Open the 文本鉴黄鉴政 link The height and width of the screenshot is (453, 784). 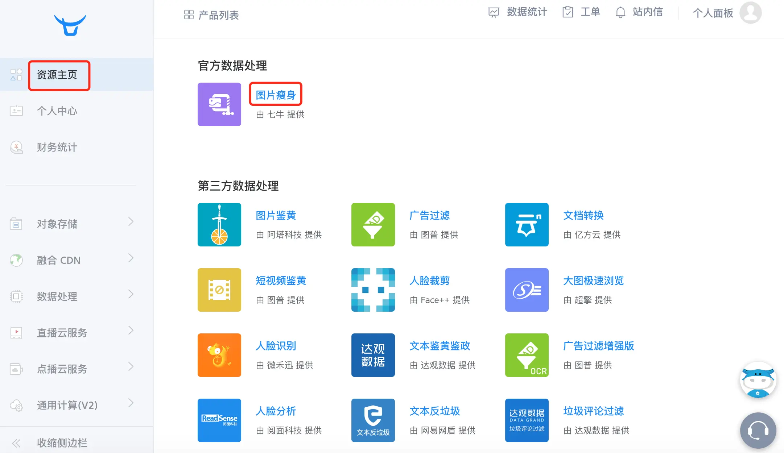[x=440, y=346]
